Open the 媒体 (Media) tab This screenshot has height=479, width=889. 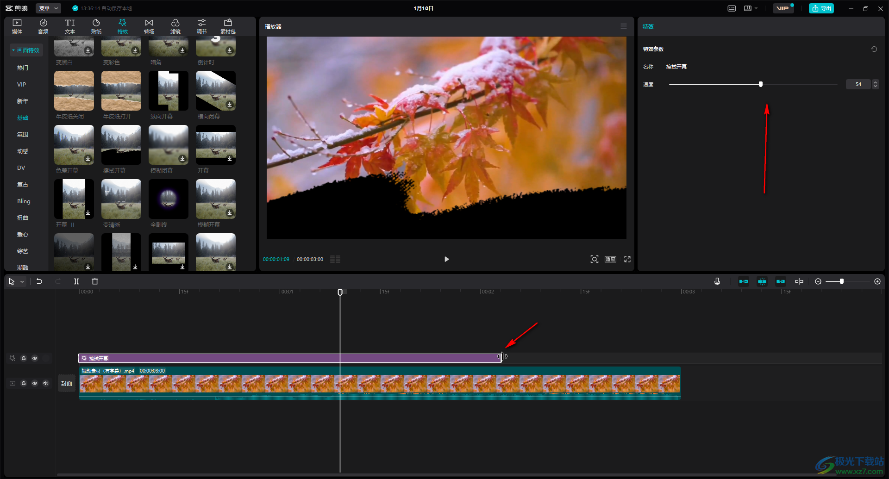coord(17,26)
